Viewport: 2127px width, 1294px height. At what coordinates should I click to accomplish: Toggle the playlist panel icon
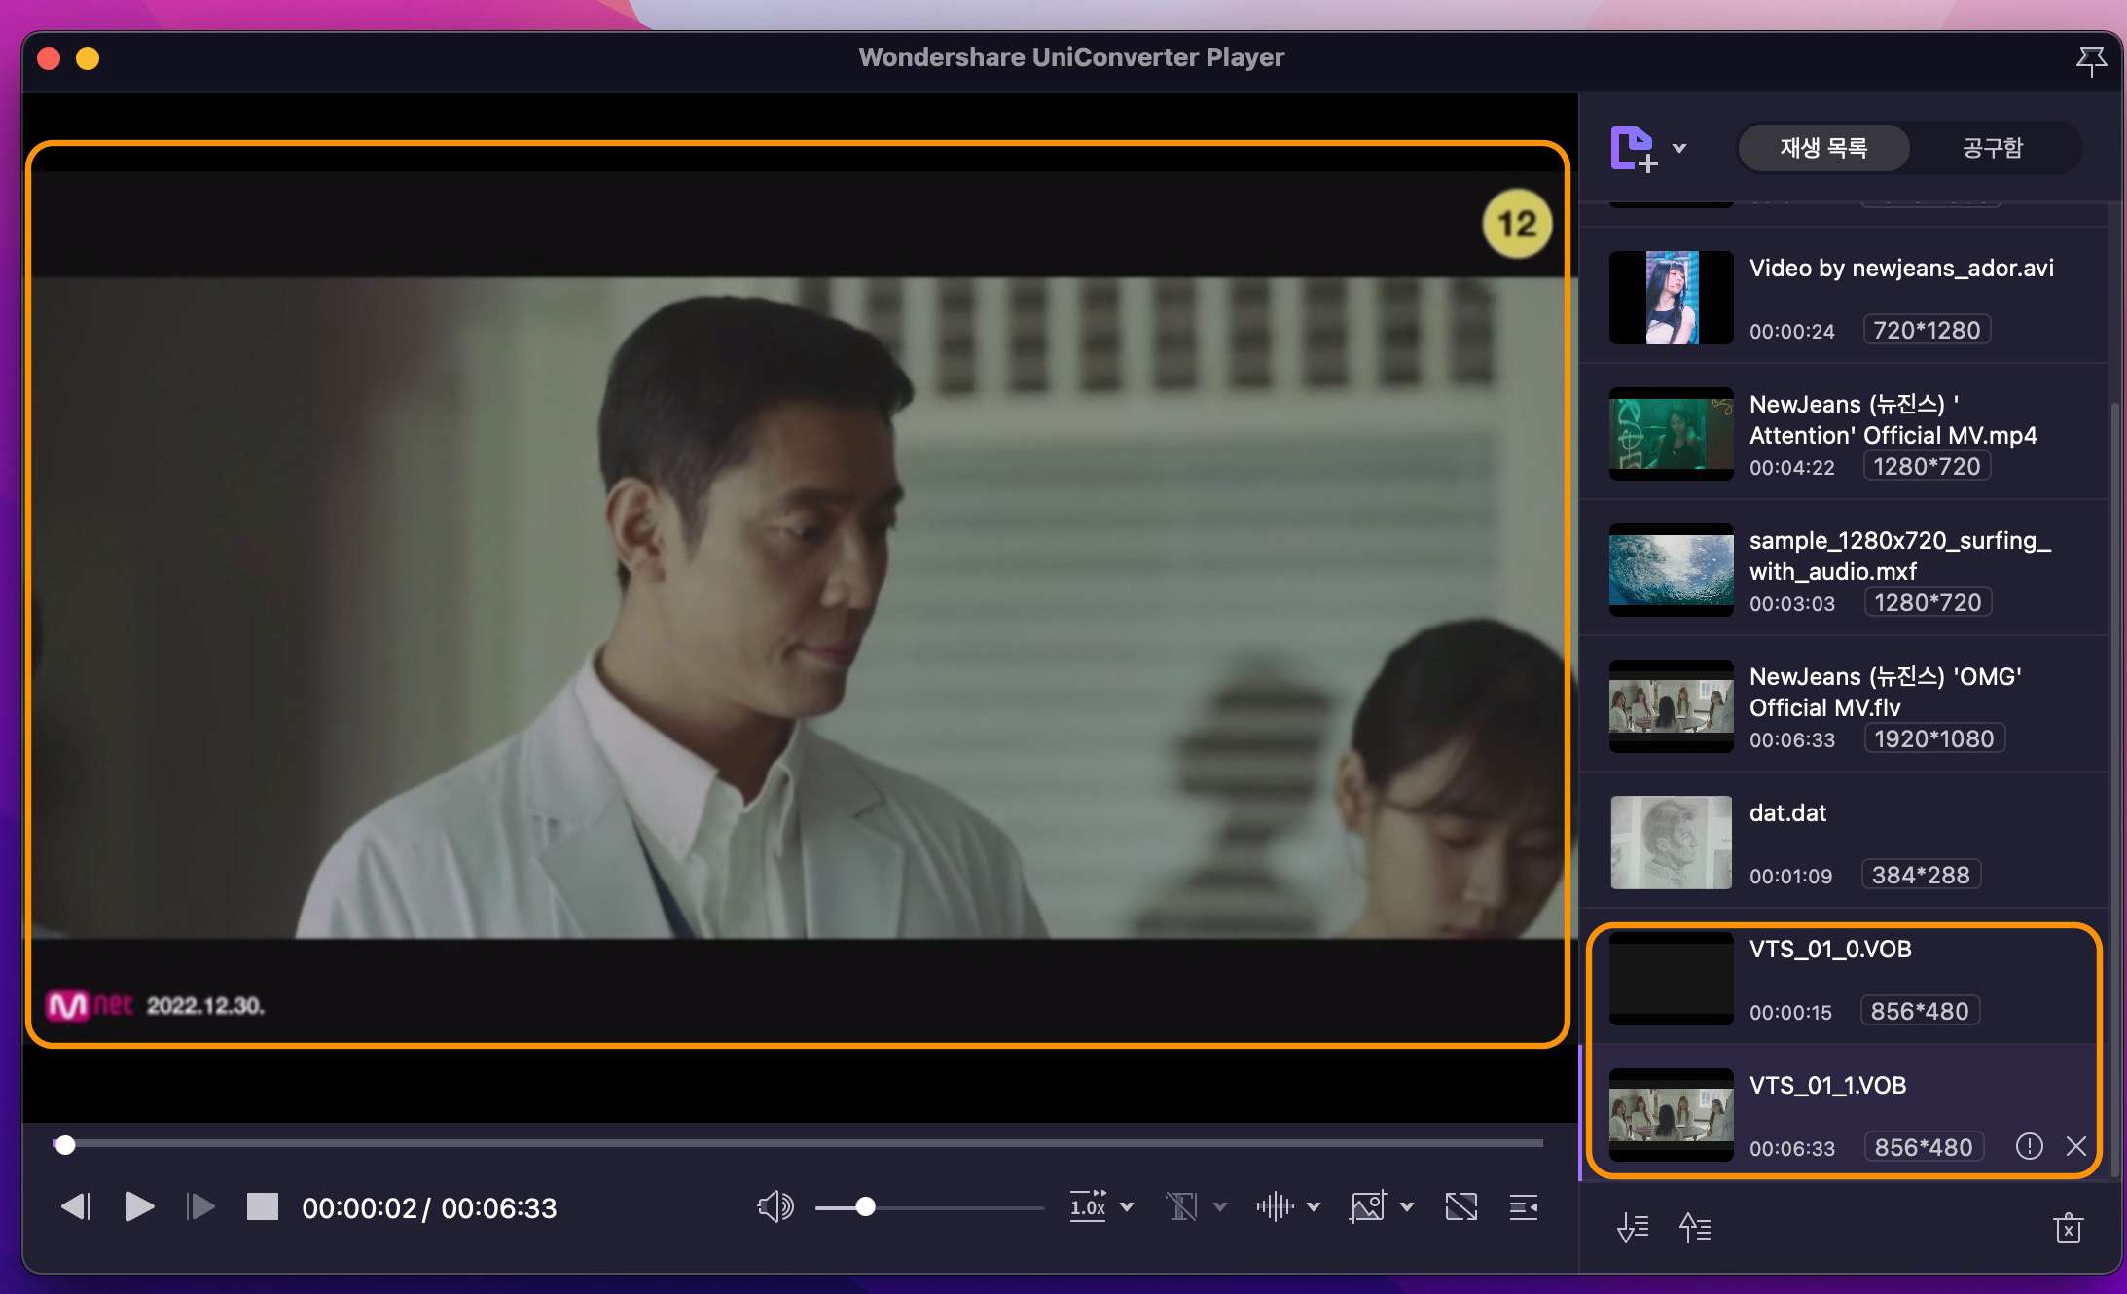(x=1524, y=1207)
